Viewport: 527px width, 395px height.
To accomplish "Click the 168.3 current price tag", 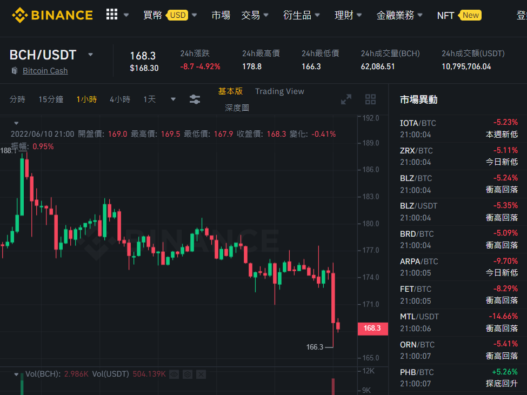I will [x=373, y=329].
